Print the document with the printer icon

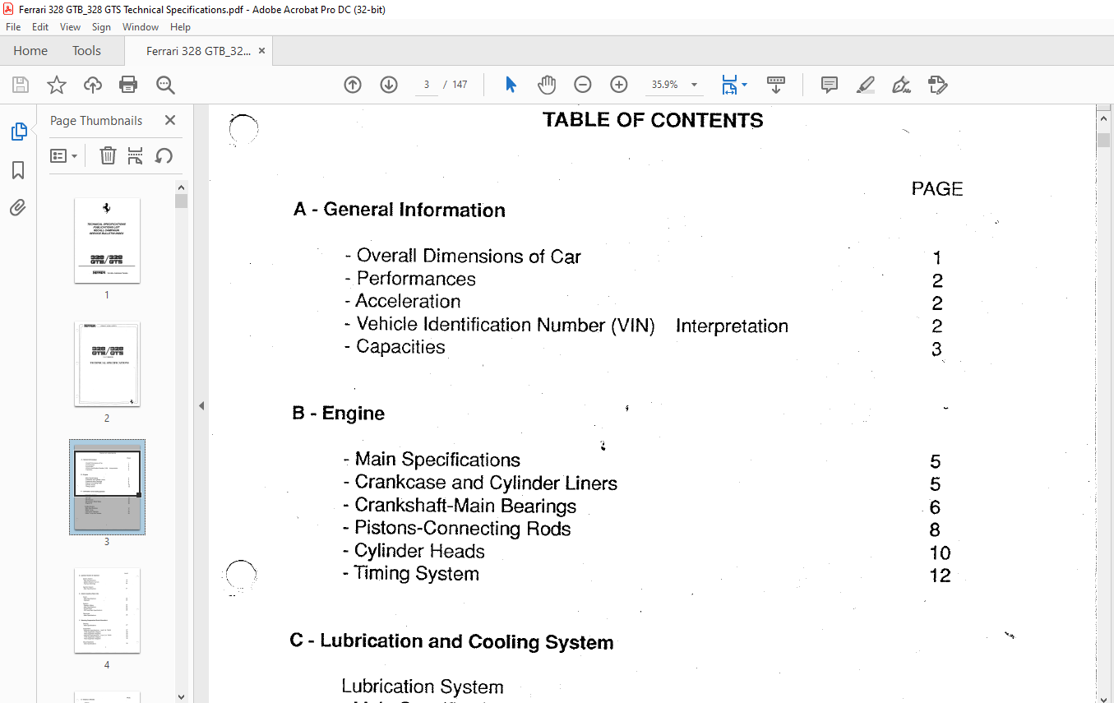pos(128,85)
